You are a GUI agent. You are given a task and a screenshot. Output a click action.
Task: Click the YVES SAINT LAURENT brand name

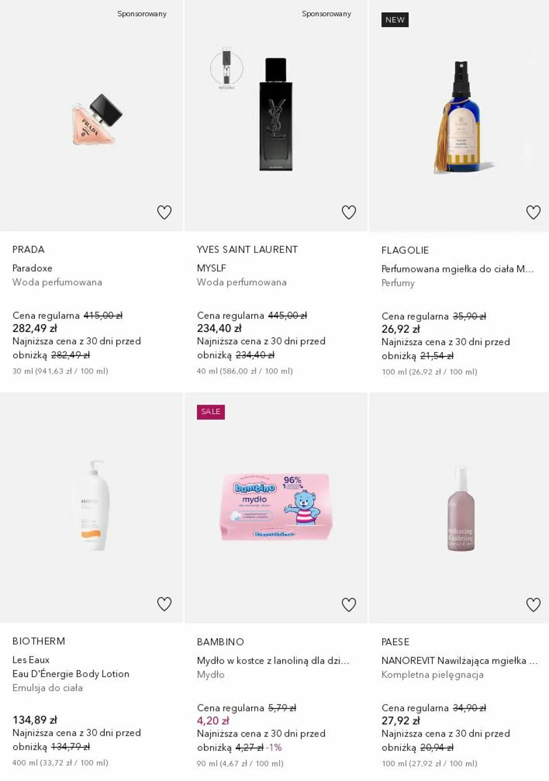click(x=247, y=249)
